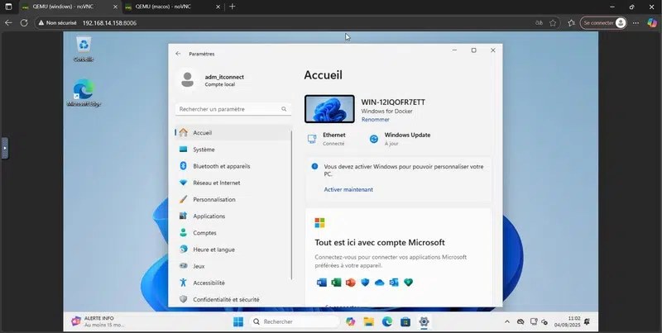
Task: Click the Ethernet connection status icon
Action: [x=312, y=139]
